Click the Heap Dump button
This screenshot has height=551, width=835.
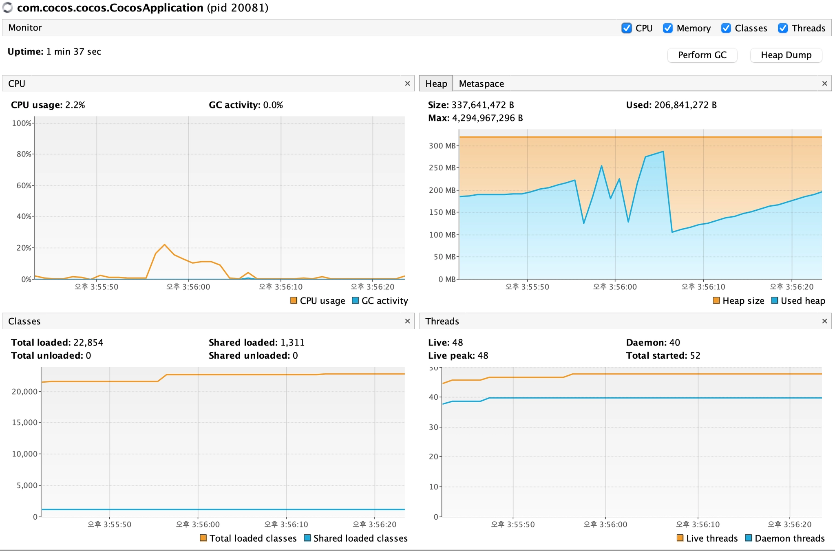786,55
